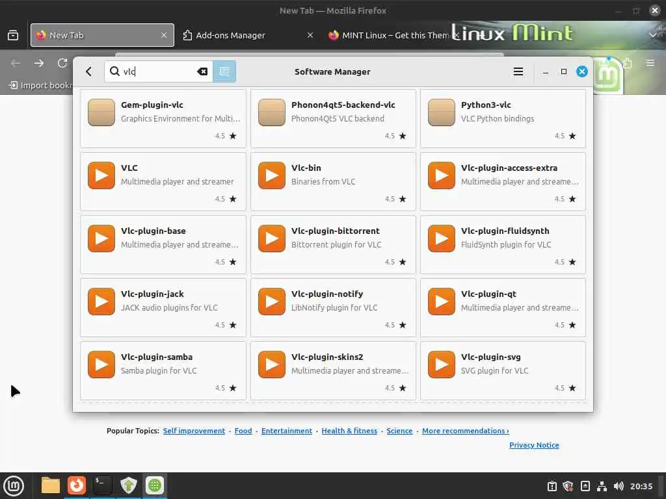Click 'Samba plugin for VLC' text

(159, 370)
